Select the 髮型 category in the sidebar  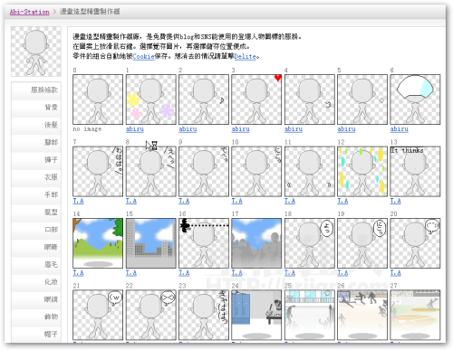[x=36, y=213]
